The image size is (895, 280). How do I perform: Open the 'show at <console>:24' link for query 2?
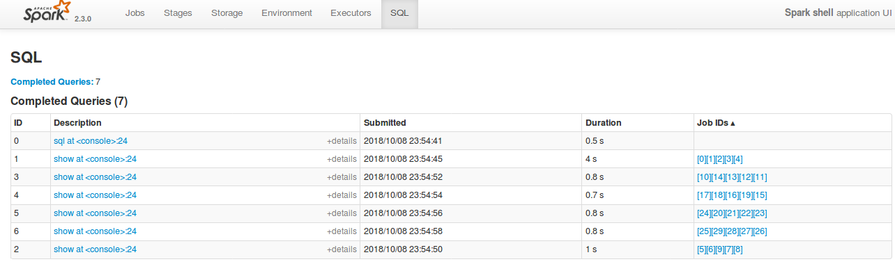[x=95, y=249]
